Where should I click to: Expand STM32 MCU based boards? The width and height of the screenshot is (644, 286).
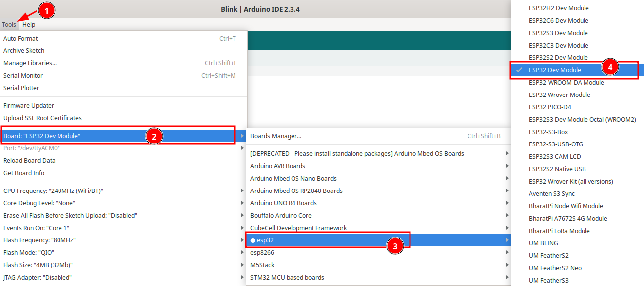pyautogui.click(x=379, y=277)
